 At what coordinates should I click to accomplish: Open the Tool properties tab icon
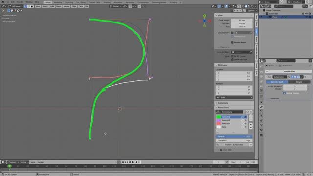pyautogui.click(x=261, y=67)
